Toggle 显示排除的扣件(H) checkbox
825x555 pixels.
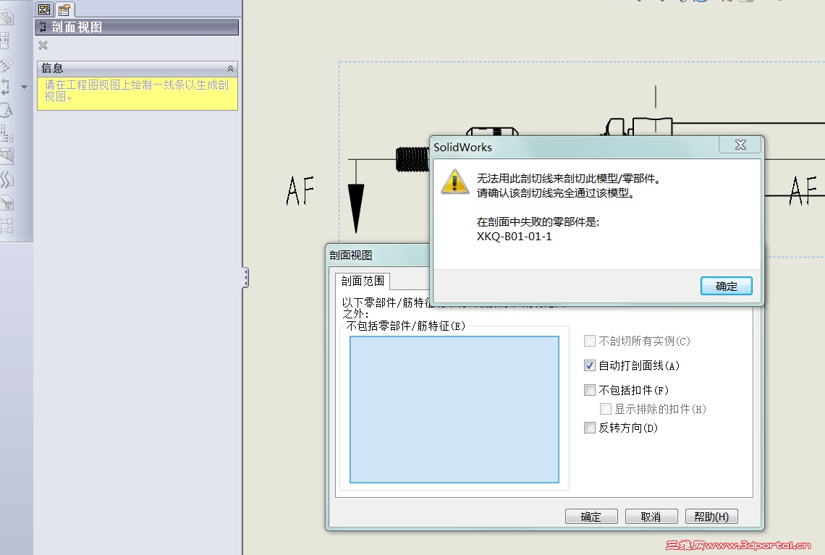(606, 409)
